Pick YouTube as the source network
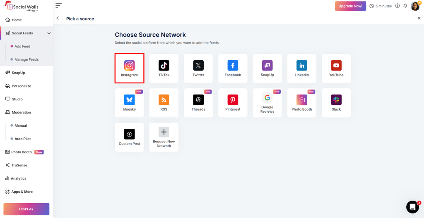The image size is (424, 218). (x=336, y=69)
